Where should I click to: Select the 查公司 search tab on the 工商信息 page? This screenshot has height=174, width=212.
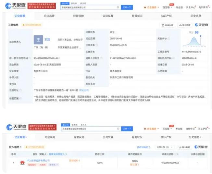pos(65,3)
